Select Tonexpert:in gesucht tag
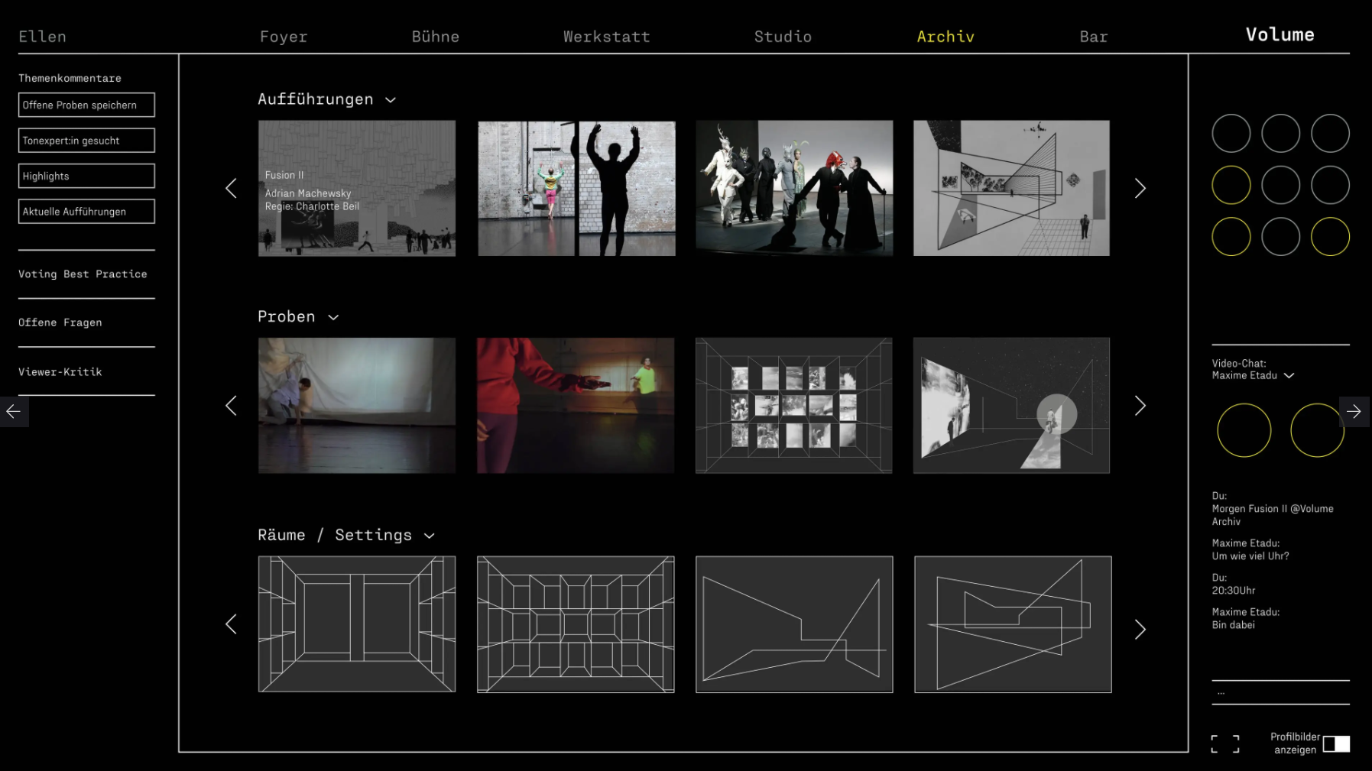This screenshot has width=1372, height=771. pyautogui.click(x=86, y=141)
